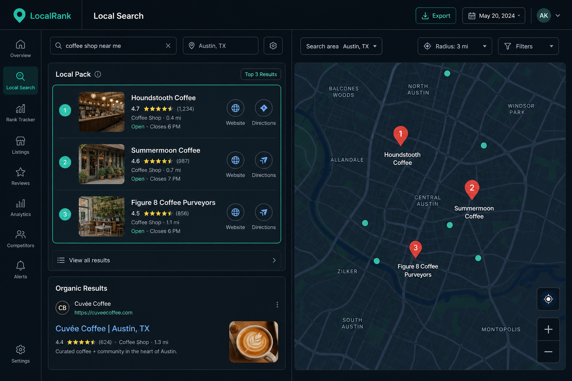This screenshot has height=381, width=572.
Task: Open Cuvée Coffee result options menu
Action: pos(277,305)
